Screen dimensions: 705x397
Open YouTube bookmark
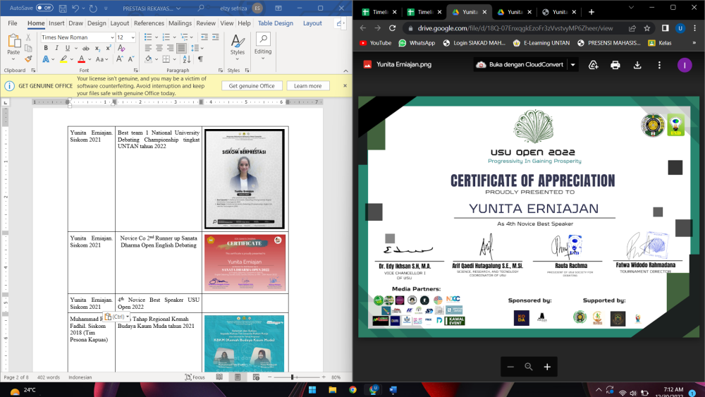(376, 43)
